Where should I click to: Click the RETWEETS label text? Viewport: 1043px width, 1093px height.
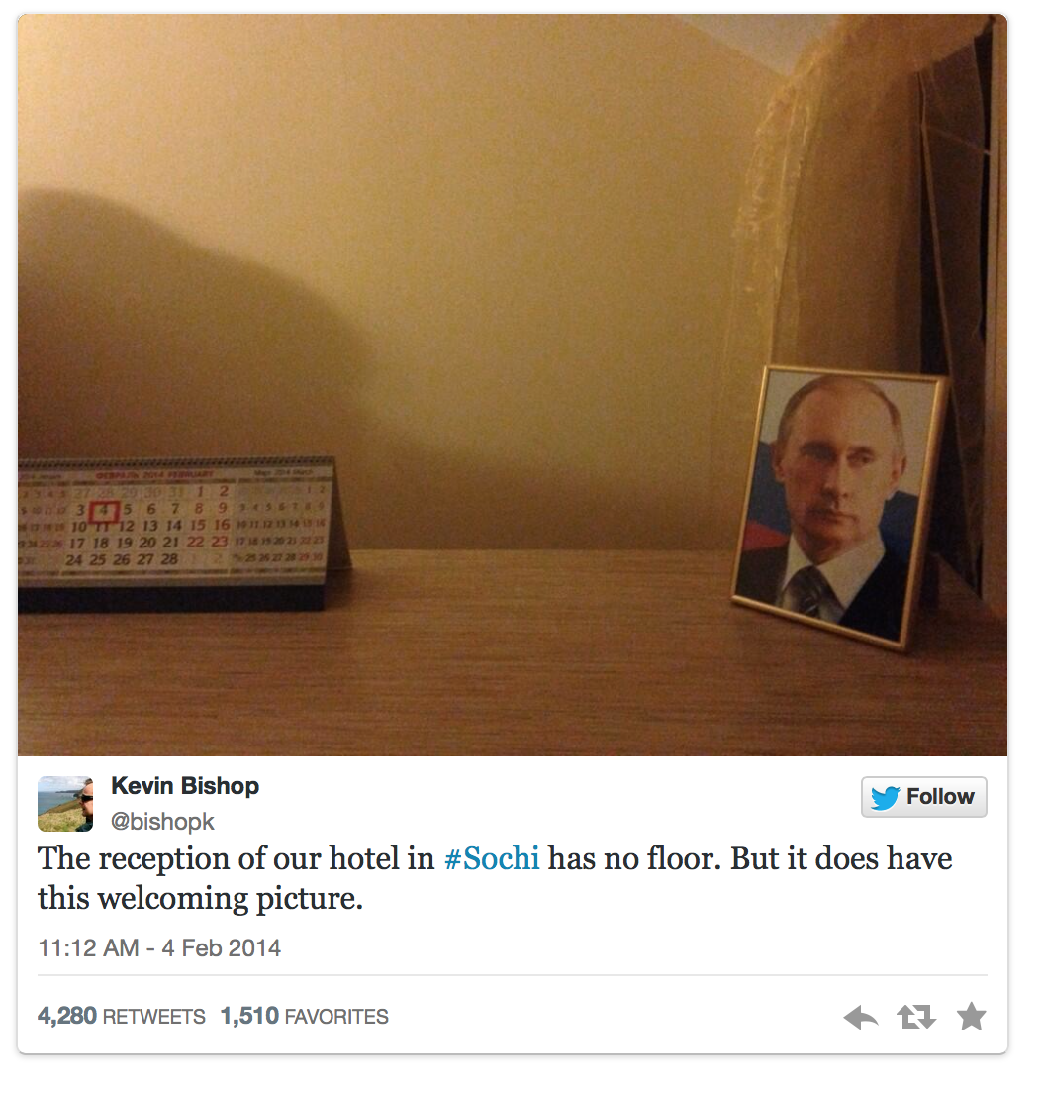154,1017
